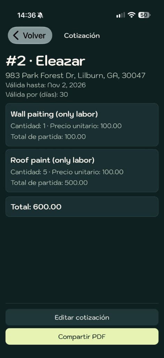164x358 pixels.
Task: Click the address 983 Park Forest Dr
Action: (76, 76)
